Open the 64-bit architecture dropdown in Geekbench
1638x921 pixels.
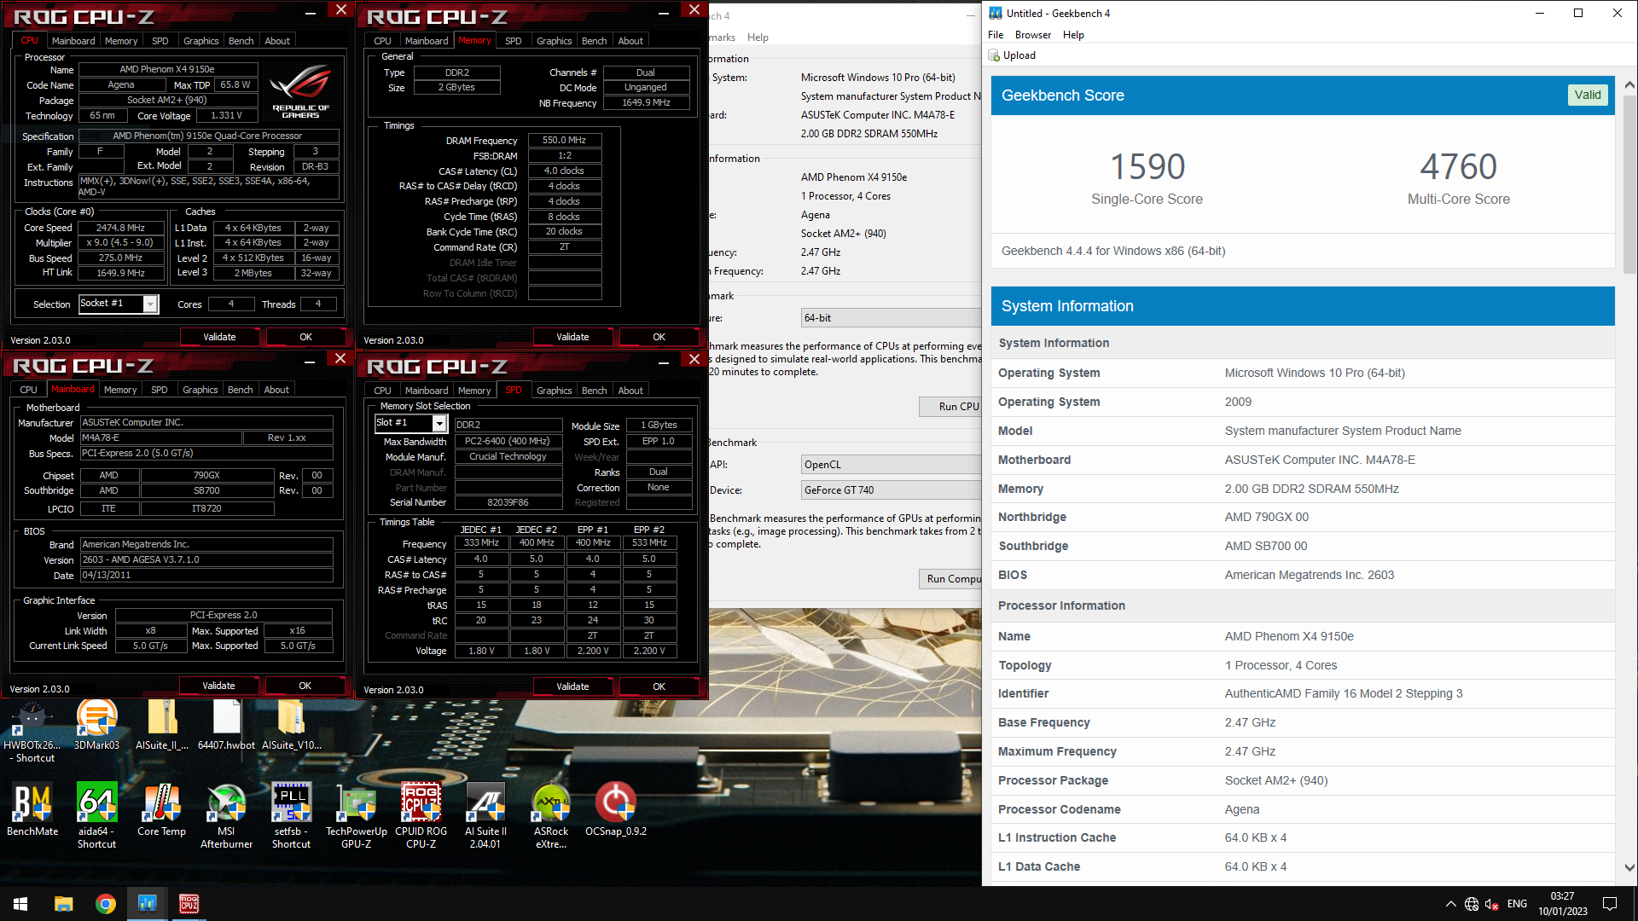[x=892, y=318]
